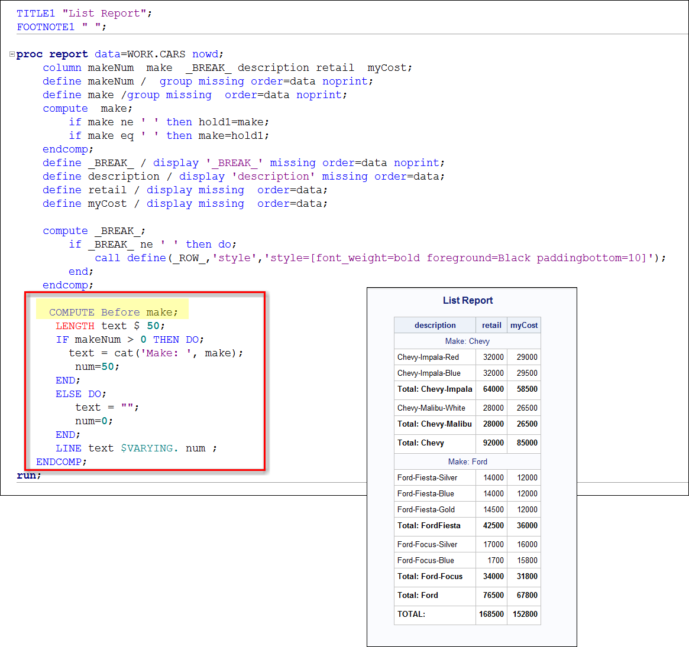This screenshot has width=689, height=647.
Task: Select the description column header
Action: click(435, 325)
